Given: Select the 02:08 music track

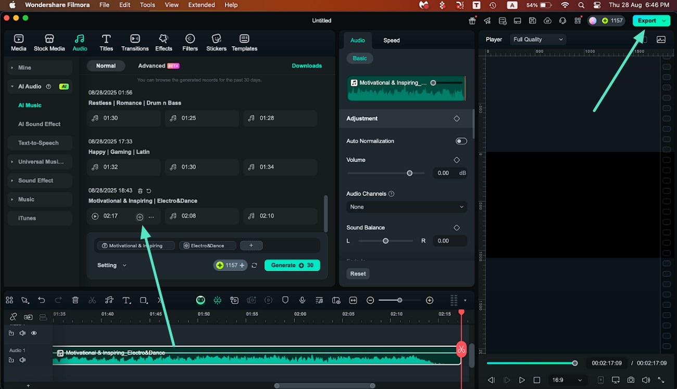Looking at the screenshot, I should tap(202, 216).
